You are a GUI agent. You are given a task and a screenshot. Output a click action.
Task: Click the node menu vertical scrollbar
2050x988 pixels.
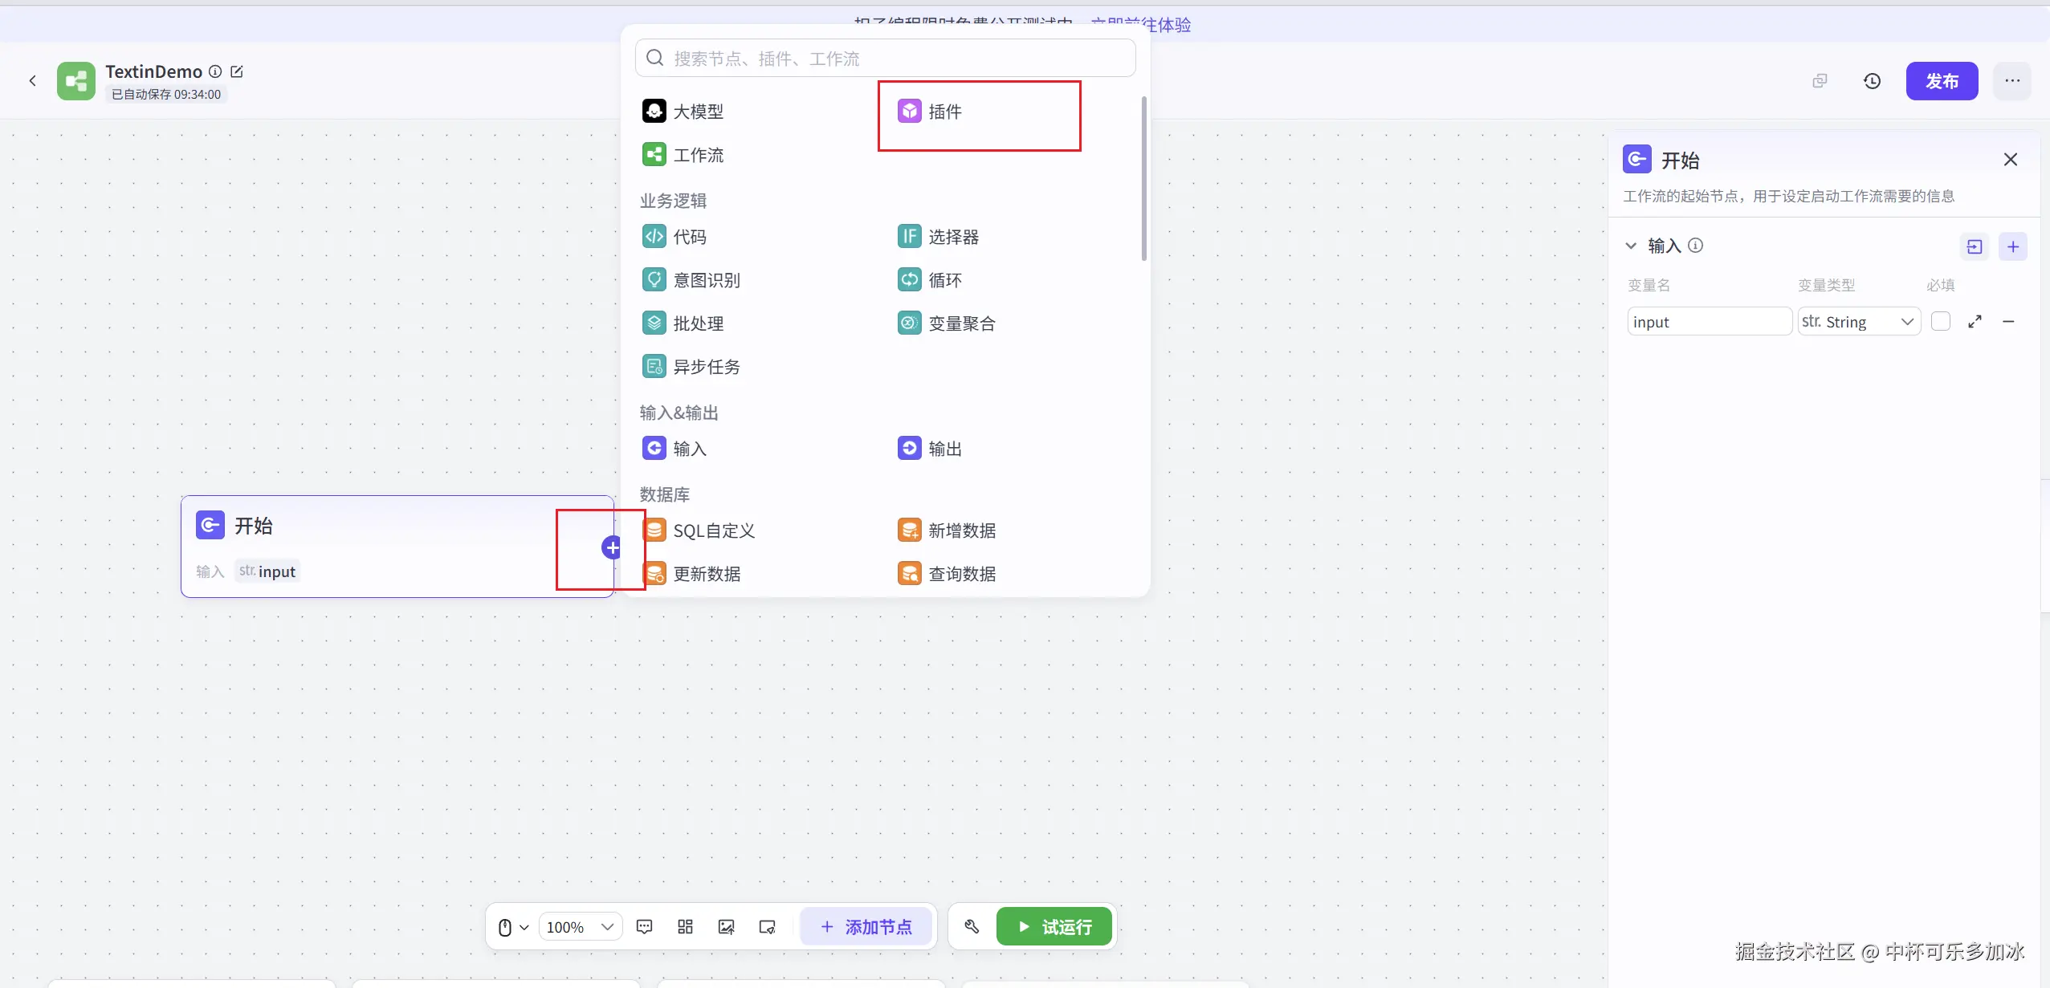point(1143,178)
